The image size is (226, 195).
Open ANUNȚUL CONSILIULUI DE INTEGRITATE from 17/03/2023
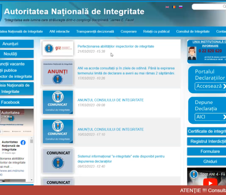pyautogui.click(x=110, y=100)
